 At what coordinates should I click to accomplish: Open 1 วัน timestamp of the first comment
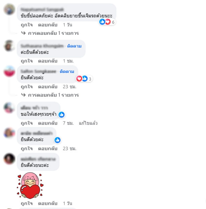68,25
